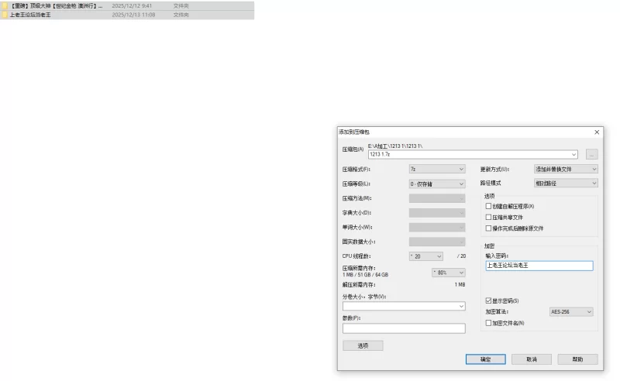The width and height of the screenshot is (620, 381).
Task: Open the memory usage 80% dropdown
Action: (x=449, y=273)
